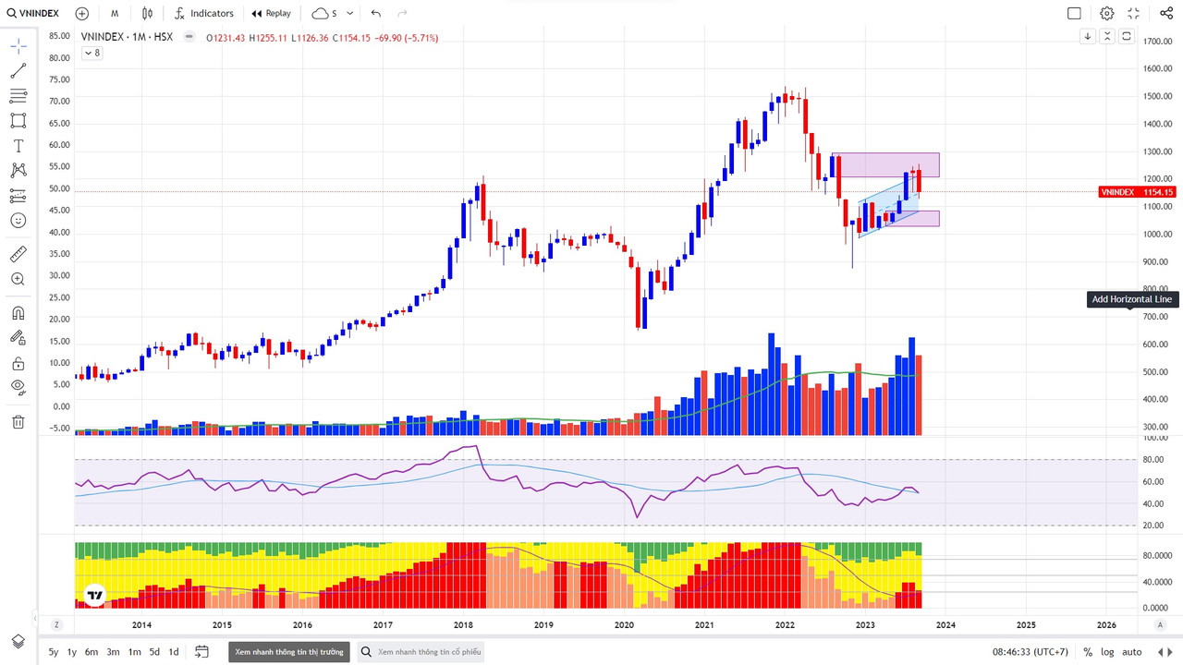Open the emoji icons tool

(x=18, y=221)
